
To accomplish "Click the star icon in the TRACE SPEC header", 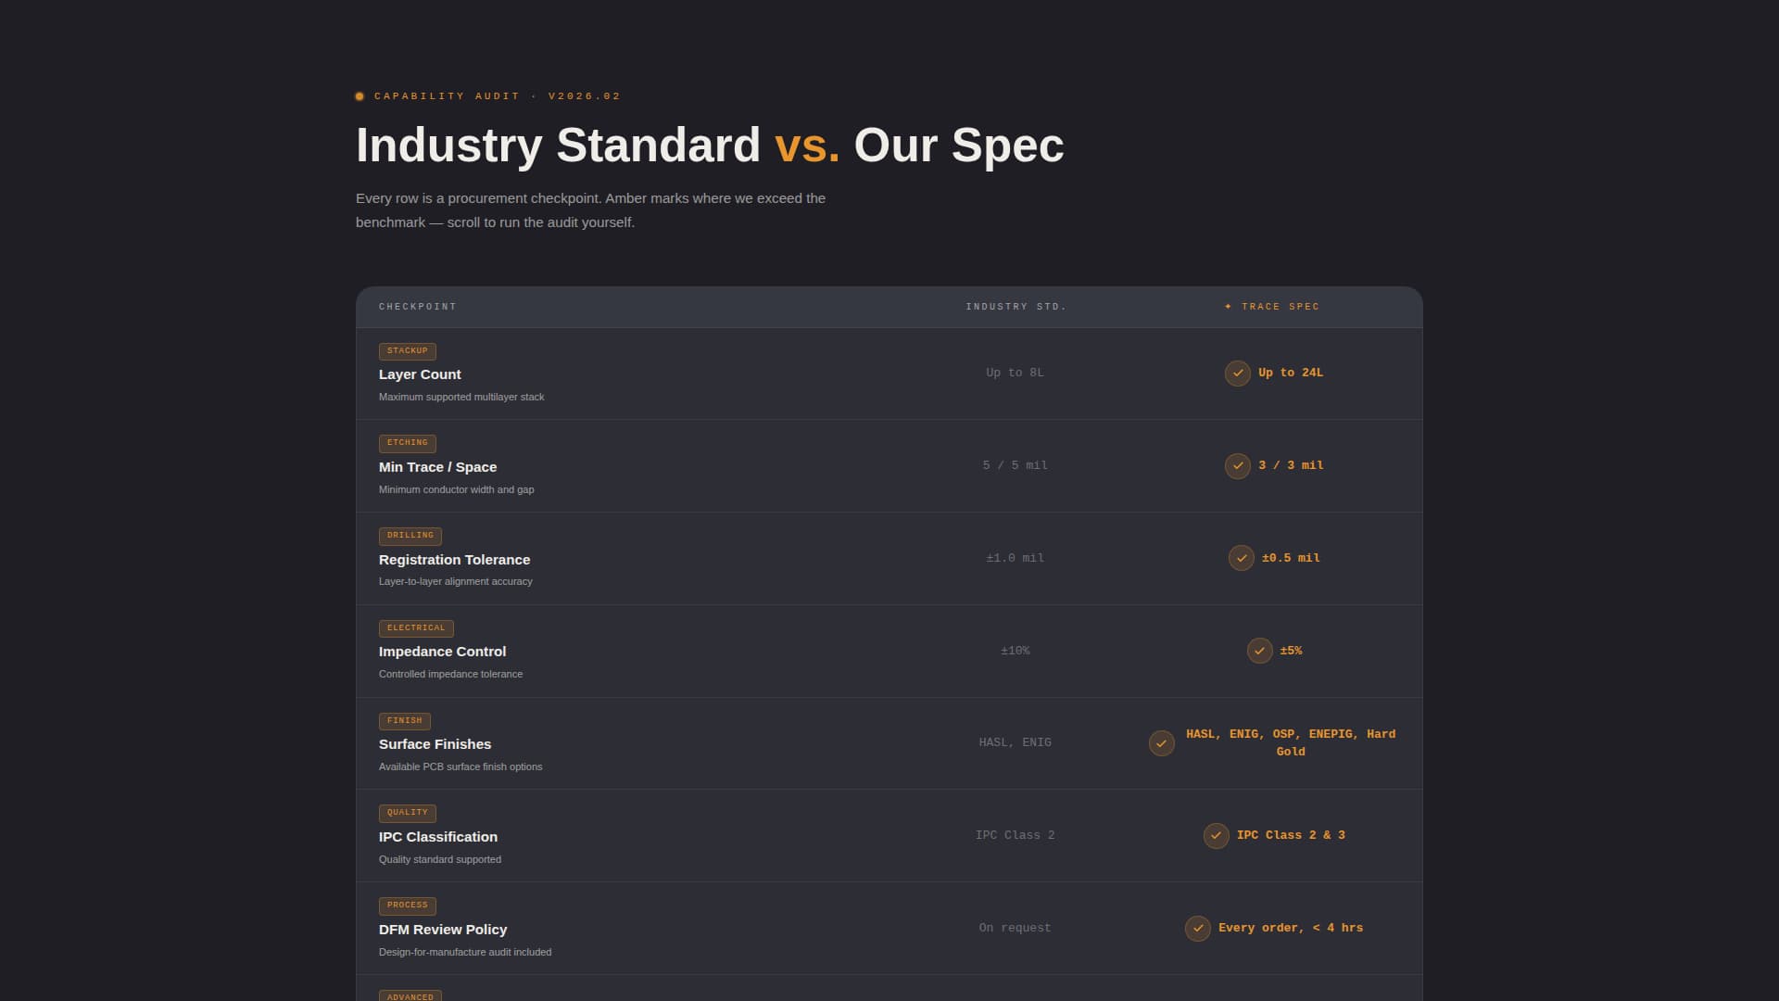I will [x=1228, y=306].
